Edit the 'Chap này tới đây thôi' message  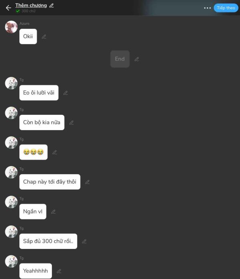point(87,182)
